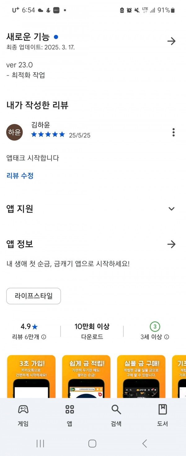Image resolution: width=186 pixels, height=456 pixels.
Task: Open the 새로운 기능 arrow
Action: [x=171, y=41]
